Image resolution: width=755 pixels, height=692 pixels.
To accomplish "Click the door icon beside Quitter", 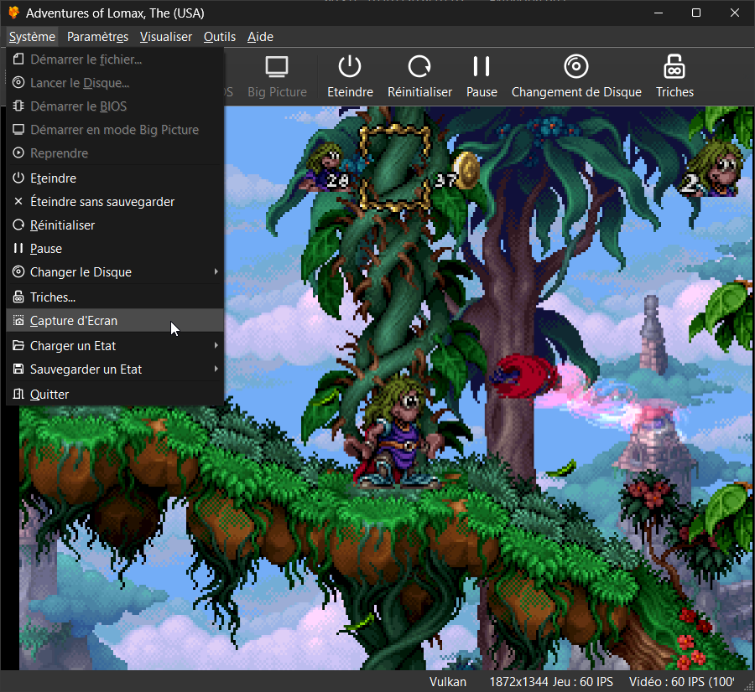I will point(18,394).
